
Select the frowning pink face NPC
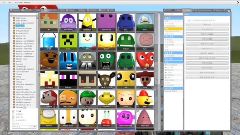[x=145, y=42]
